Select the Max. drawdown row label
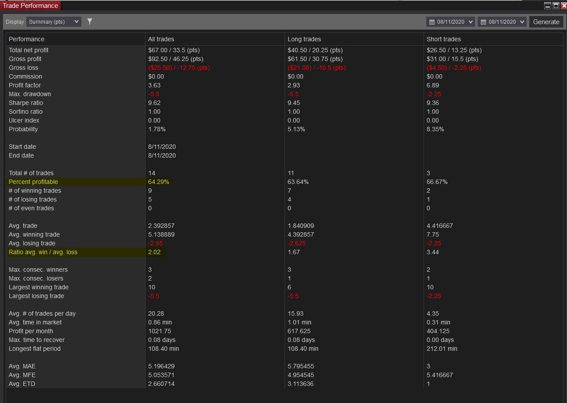The height and width of the screenshot is (403, 567). coord(30,94)
